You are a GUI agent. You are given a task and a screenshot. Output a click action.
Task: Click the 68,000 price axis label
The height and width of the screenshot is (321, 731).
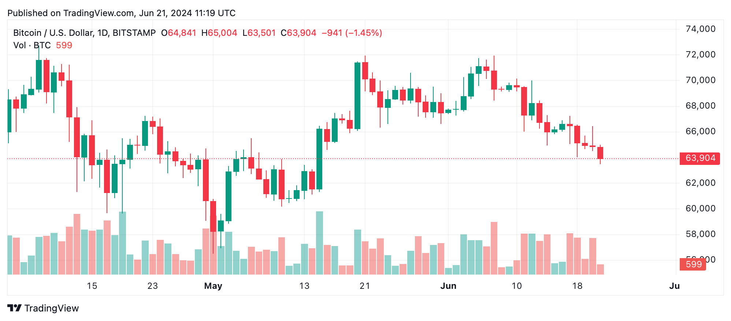[x=700, y=106]
